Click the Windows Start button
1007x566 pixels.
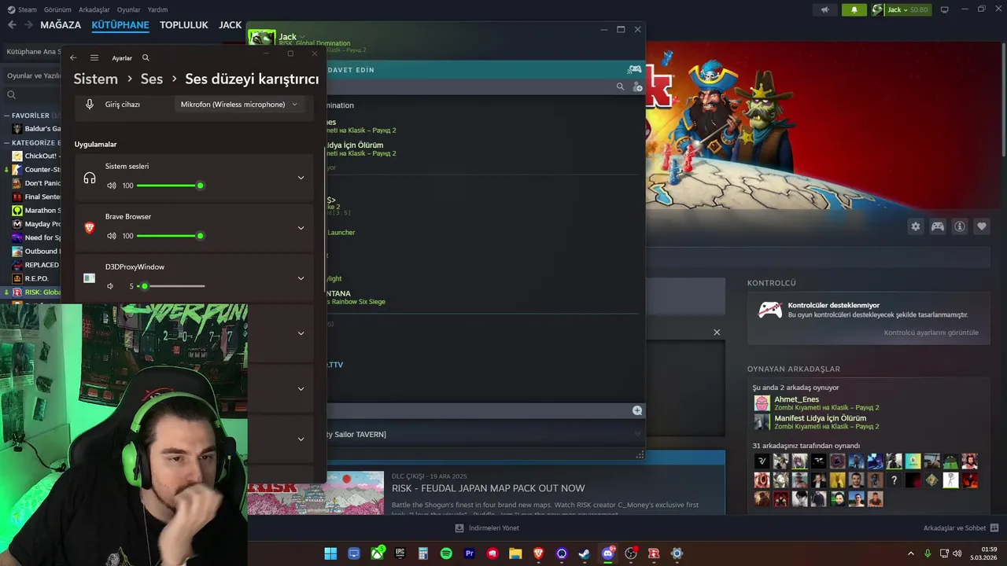coord(330,553)
